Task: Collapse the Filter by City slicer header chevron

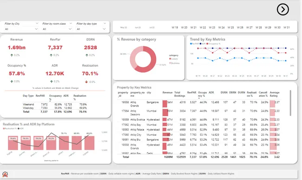Action: click(37, 23)
